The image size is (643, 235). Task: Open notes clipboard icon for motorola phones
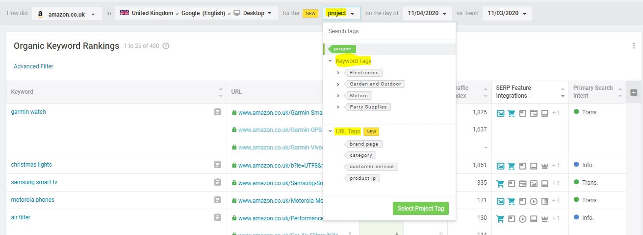tap(218, 200)
